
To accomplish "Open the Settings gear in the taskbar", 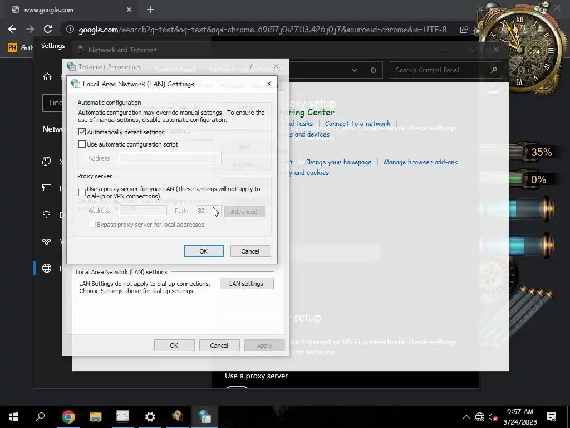I will [150, 417].
